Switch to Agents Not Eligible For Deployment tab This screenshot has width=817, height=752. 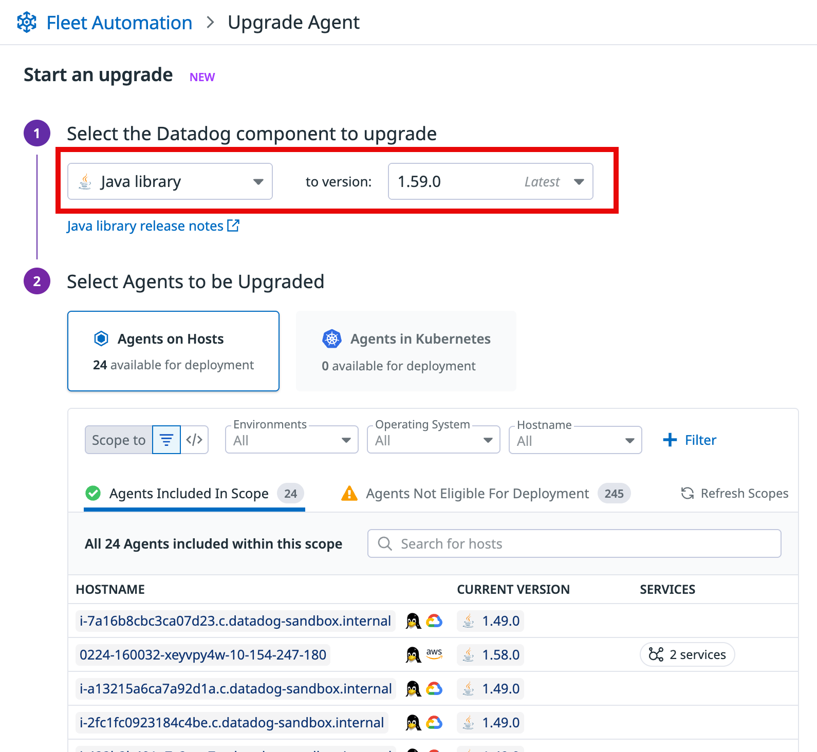[x=477, y=493]
